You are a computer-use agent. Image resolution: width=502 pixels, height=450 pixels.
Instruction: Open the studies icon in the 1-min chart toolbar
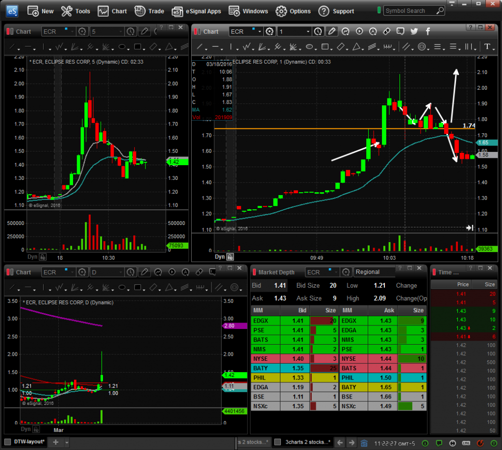(x=346, y=31)
